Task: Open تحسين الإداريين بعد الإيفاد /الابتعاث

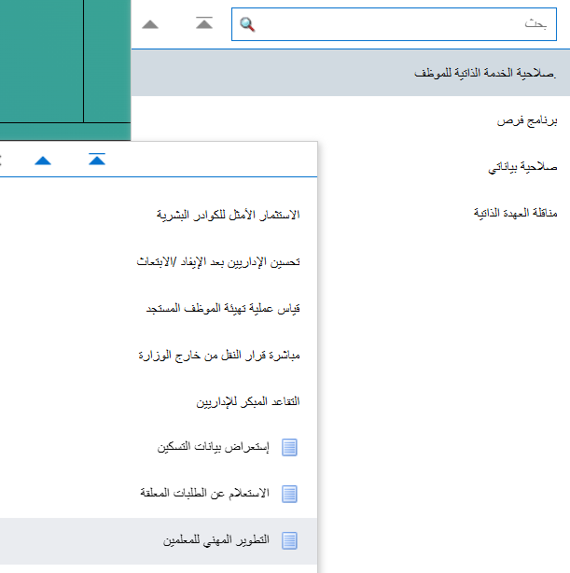Action: (x=218, y=261)
